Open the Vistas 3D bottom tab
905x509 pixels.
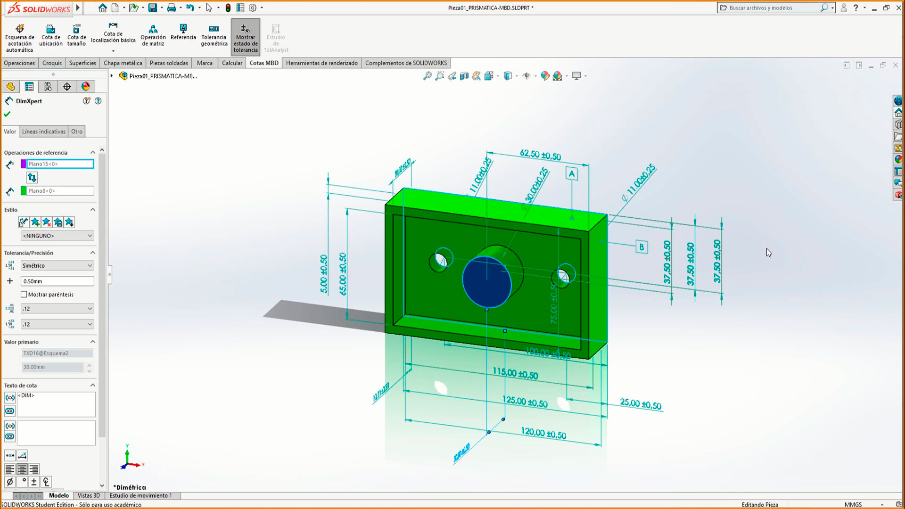(89, 496)
